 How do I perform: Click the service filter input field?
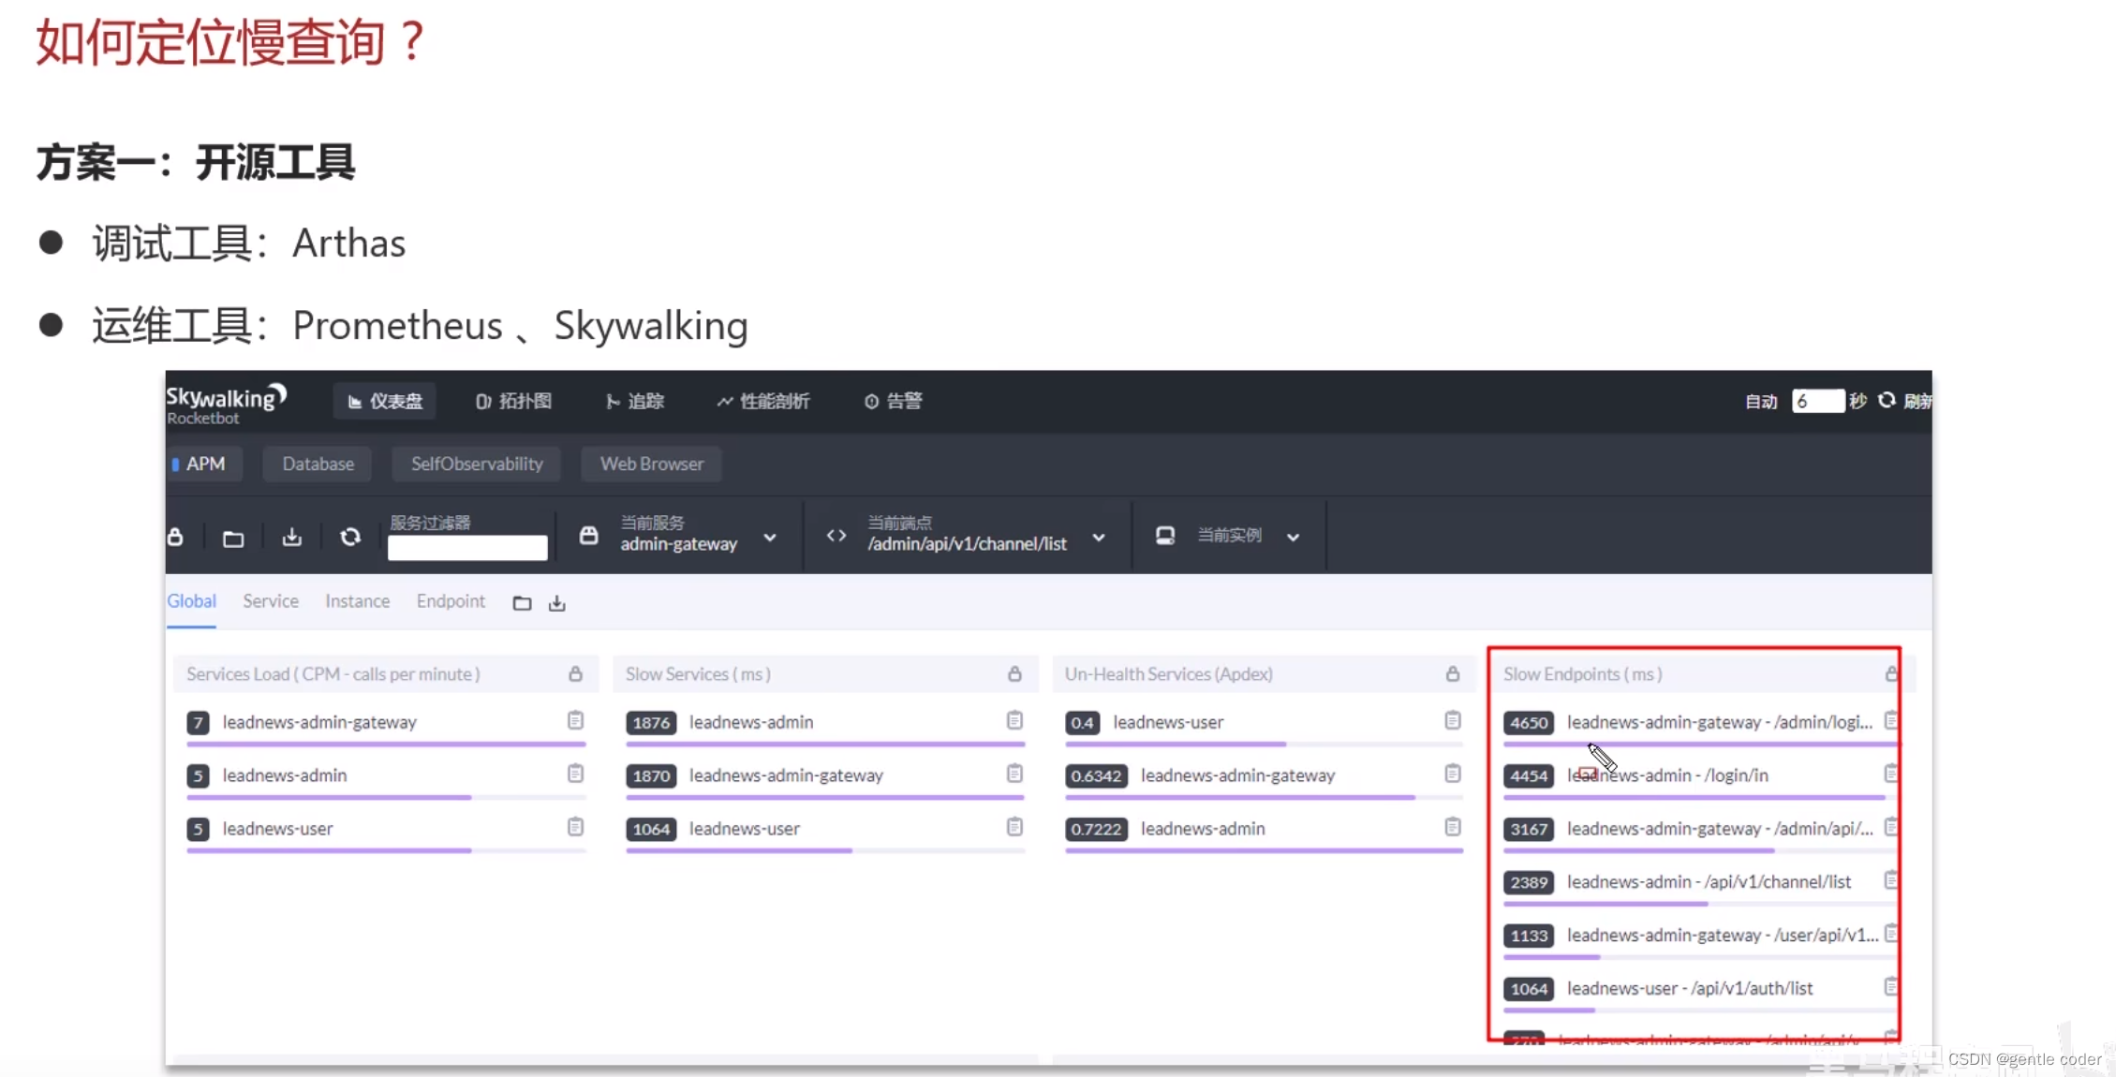click(x=467, y=548)
